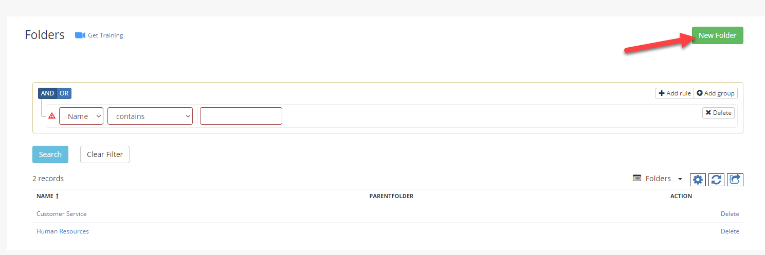Toggle the AND condition
Image resolution: width=765 pixels, height=255 pixels.
tap(47, 93)
